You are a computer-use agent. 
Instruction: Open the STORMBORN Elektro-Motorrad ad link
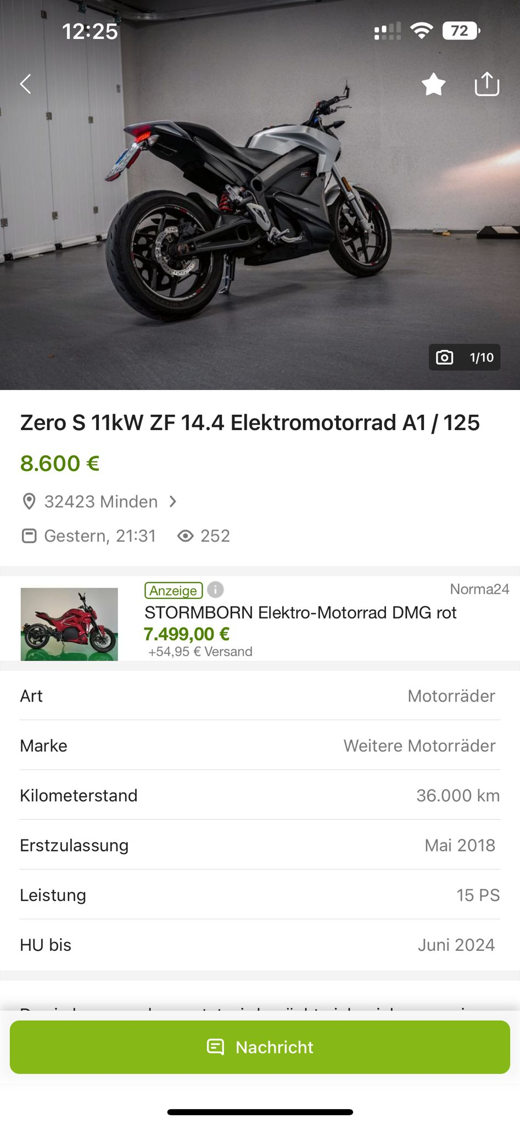tap(300, 612)
